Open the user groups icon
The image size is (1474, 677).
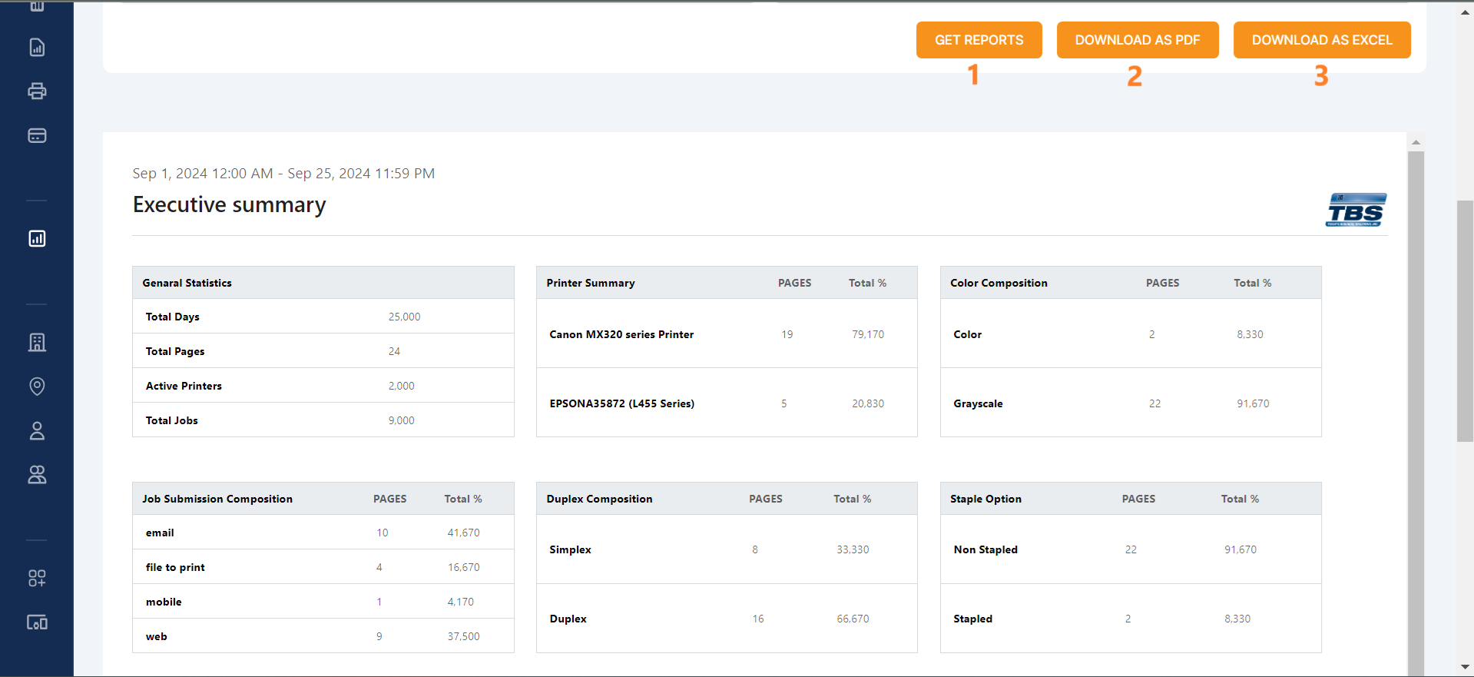click(x=37, y=475)
